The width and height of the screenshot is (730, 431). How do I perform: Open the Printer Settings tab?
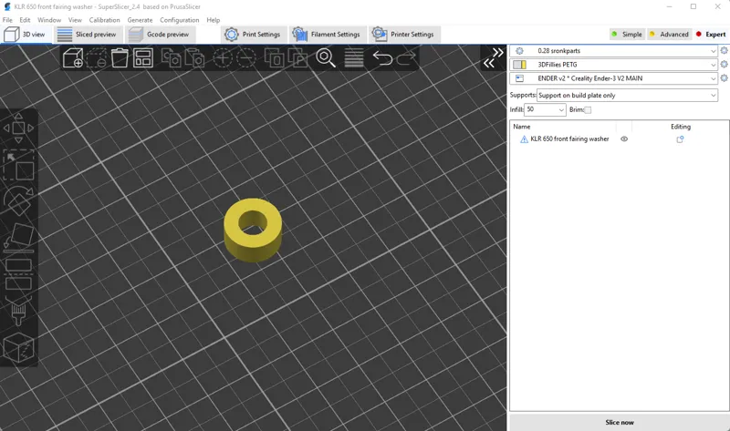point(403,35)
